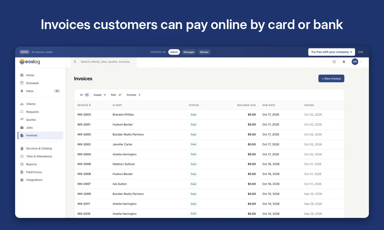
Task: Click Try free with your company
Action: point(332,52)
